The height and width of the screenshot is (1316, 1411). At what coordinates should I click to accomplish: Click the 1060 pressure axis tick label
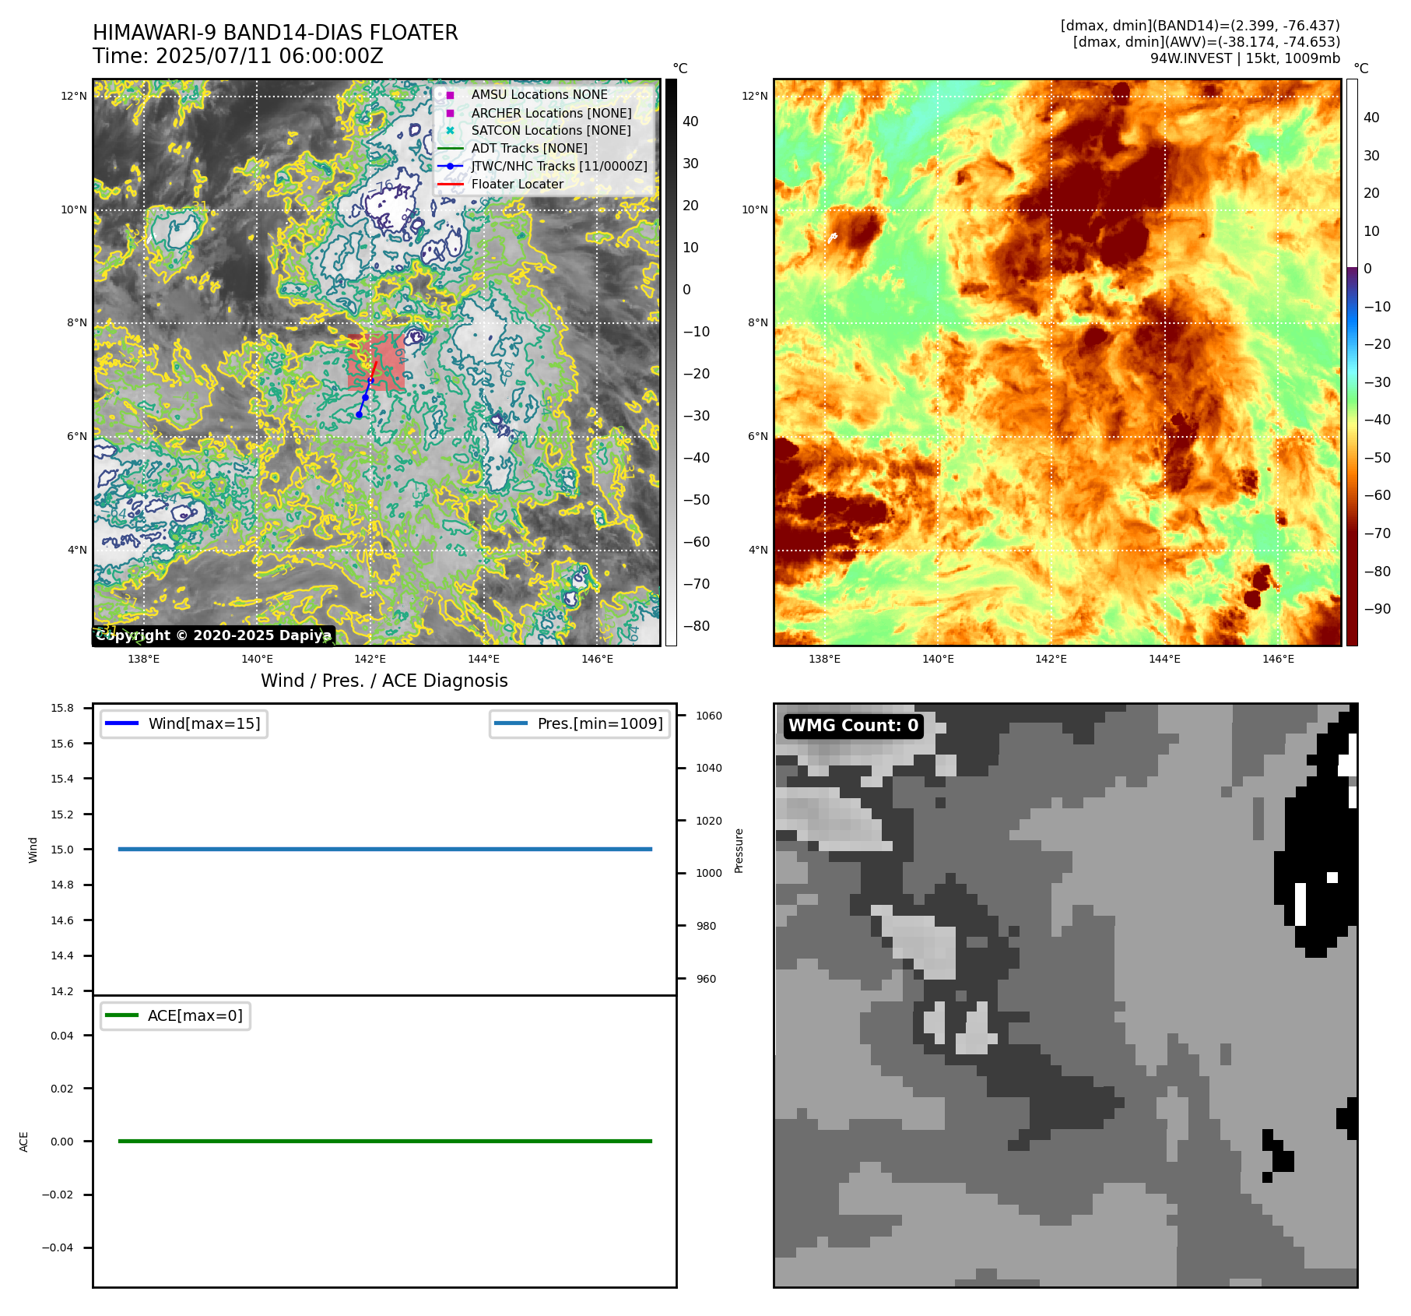pos(709,716)
